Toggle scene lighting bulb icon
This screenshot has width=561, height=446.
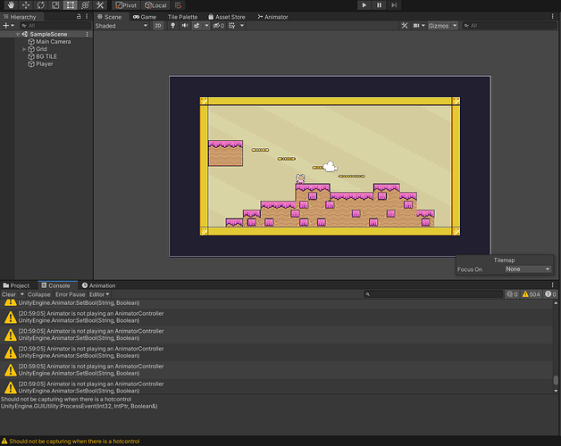[x=172, y=26]
